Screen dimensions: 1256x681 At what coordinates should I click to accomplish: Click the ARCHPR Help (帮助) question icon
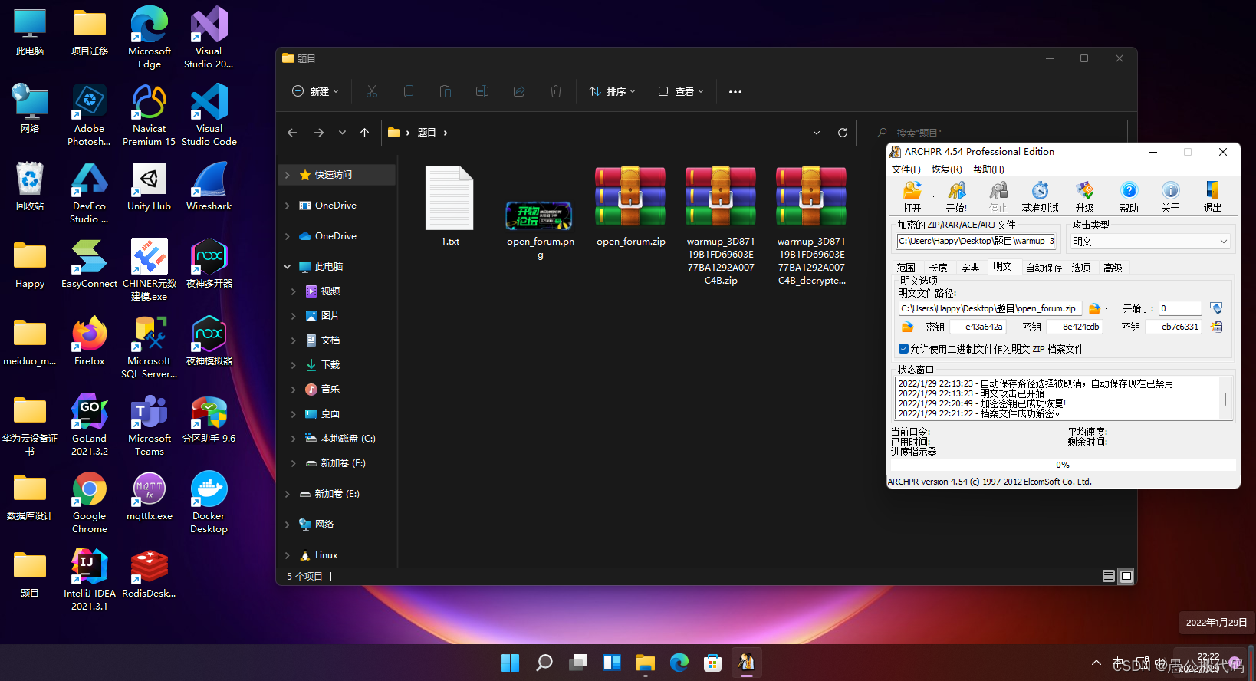pos(1129,190)
